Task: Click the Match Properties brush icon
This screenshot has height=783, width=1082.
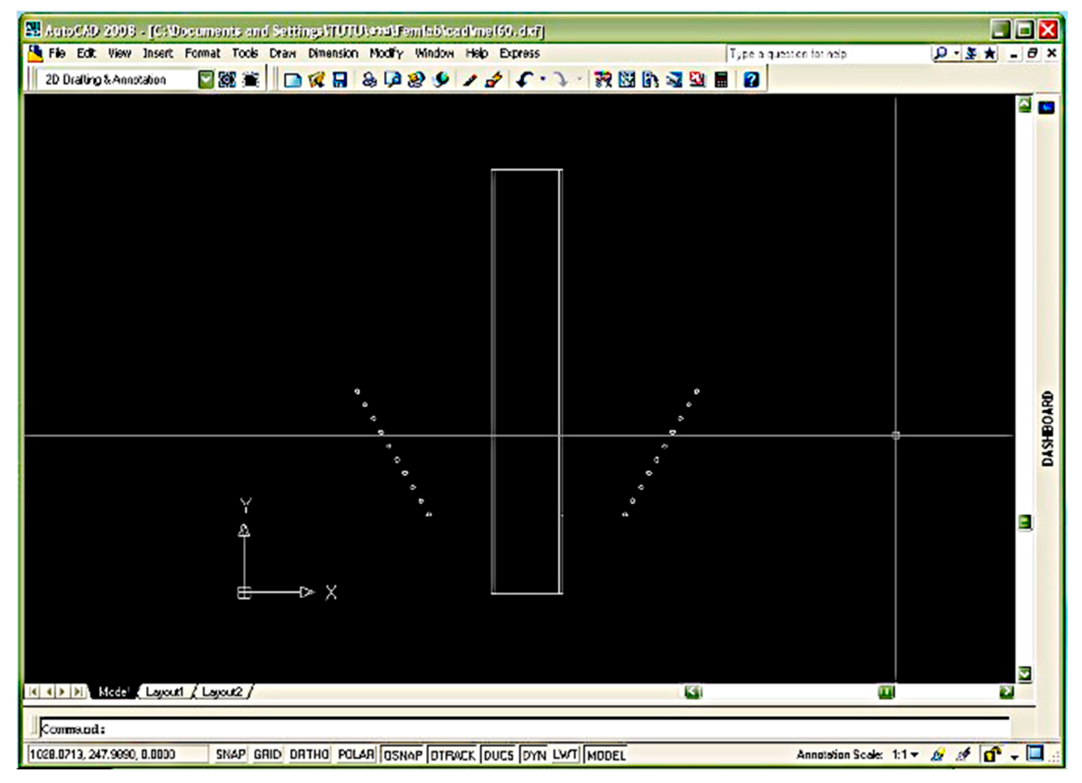Action: point(470,80)
